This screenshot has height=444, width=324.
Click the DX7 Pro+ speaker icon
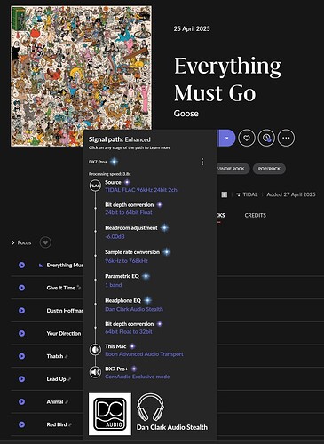(x=95, y=372)
